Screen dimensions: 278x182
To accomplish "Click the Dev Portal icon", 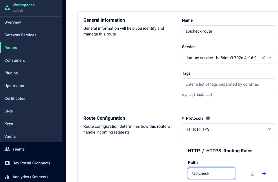I will (7, 163).
